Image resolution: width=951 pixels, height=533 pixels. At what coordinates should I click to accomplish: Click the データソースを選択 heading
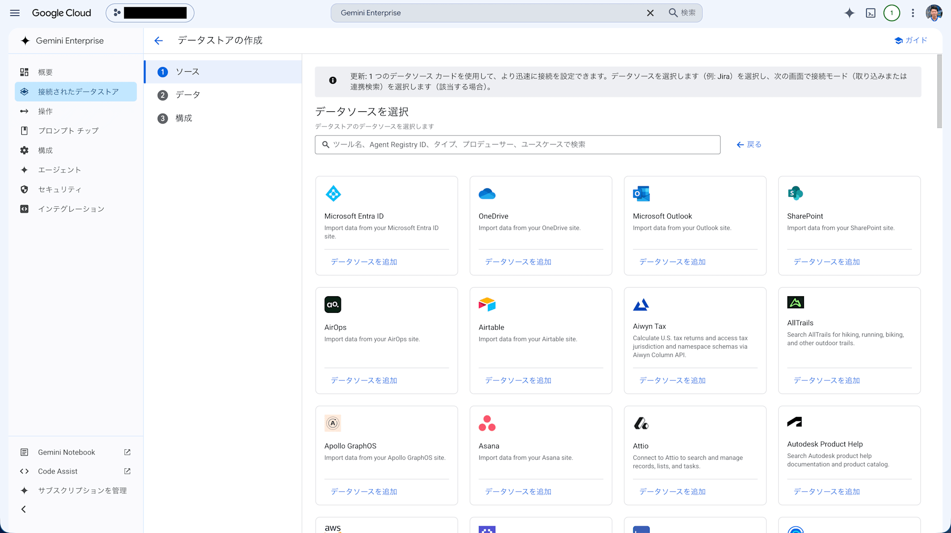(x=362, y=112)
